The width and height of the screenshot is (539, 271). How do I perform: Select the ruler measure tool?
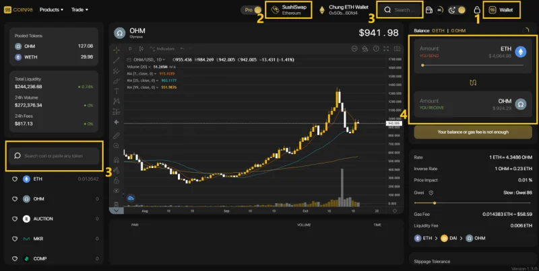(117, 136)
